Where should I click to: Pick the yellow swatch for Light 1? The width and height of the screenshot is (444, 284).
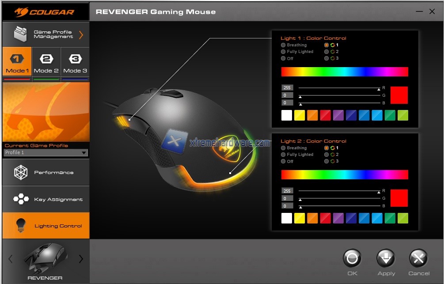pos(300,115)
